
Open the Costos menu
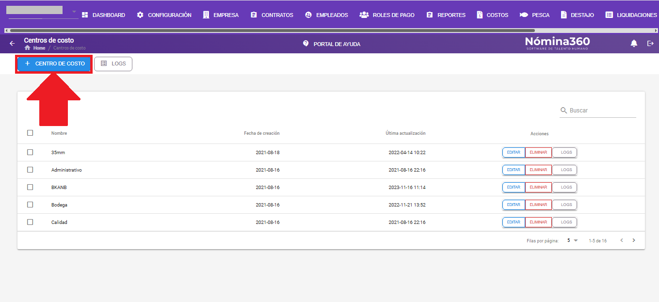point(492,15)
